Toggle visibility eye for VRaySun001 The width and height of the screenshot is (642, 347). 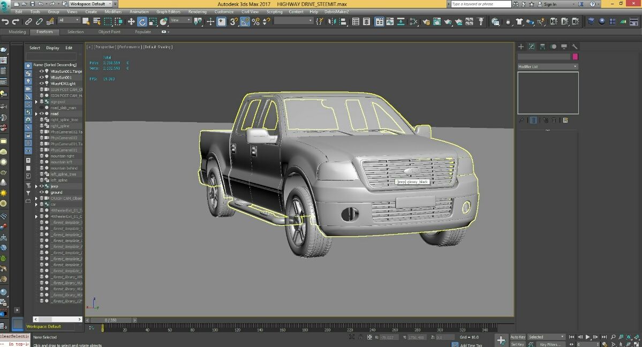click(x=42, y=78)
